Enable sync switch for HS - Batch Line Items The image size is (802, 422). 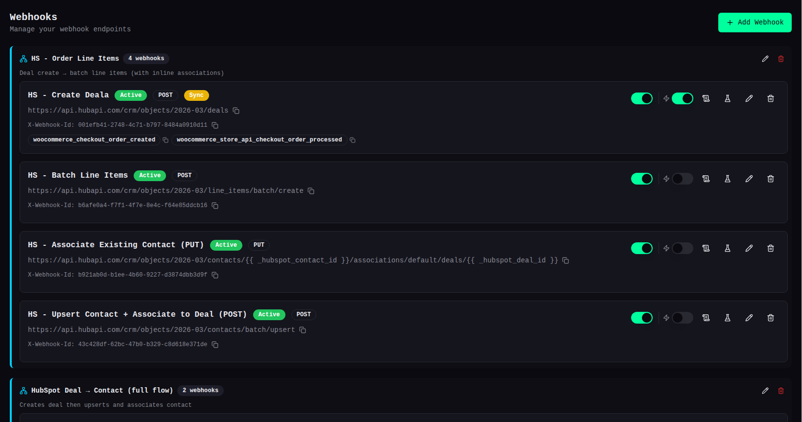coord(683,179)
